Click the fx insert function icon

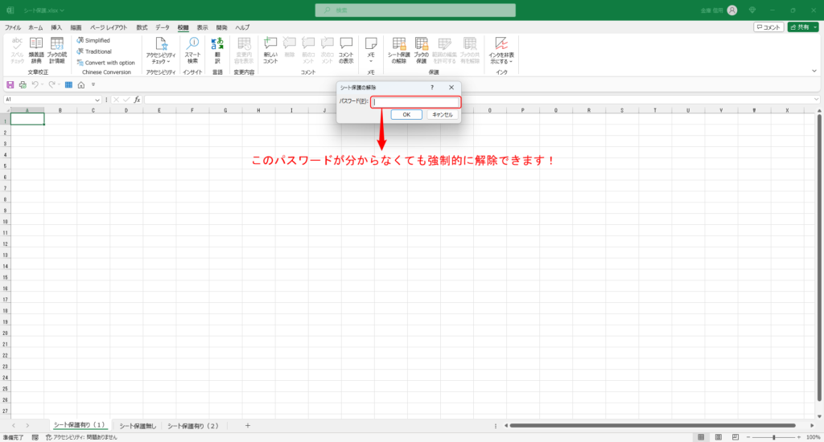137,99
